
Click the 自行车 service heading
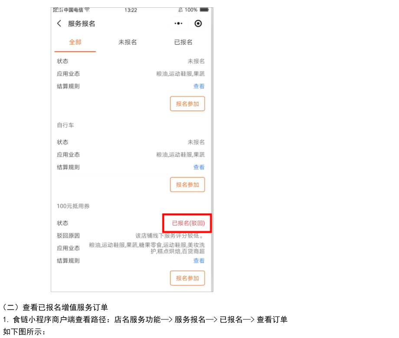(65, 125)
